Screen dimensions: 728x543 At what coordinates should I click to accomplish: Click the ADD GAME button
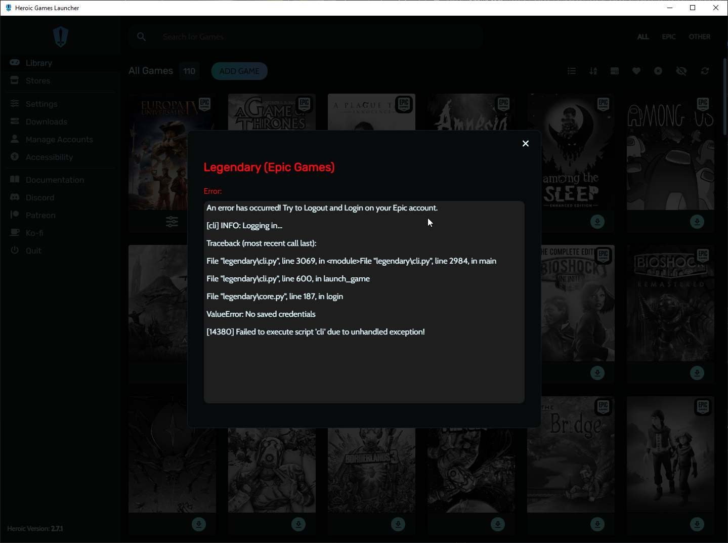tap(239, 71)
